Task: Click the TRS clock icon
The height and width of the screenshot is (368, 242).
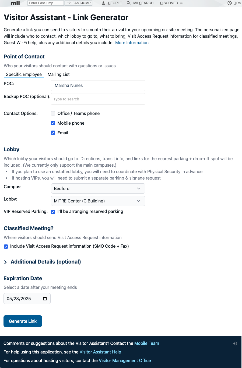Action: pos(229,3)
